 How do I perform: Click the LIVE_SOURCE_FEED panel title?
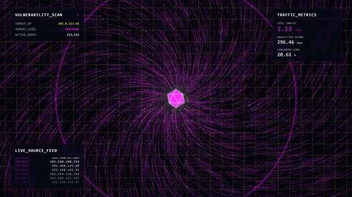click(x=36, y=150)
